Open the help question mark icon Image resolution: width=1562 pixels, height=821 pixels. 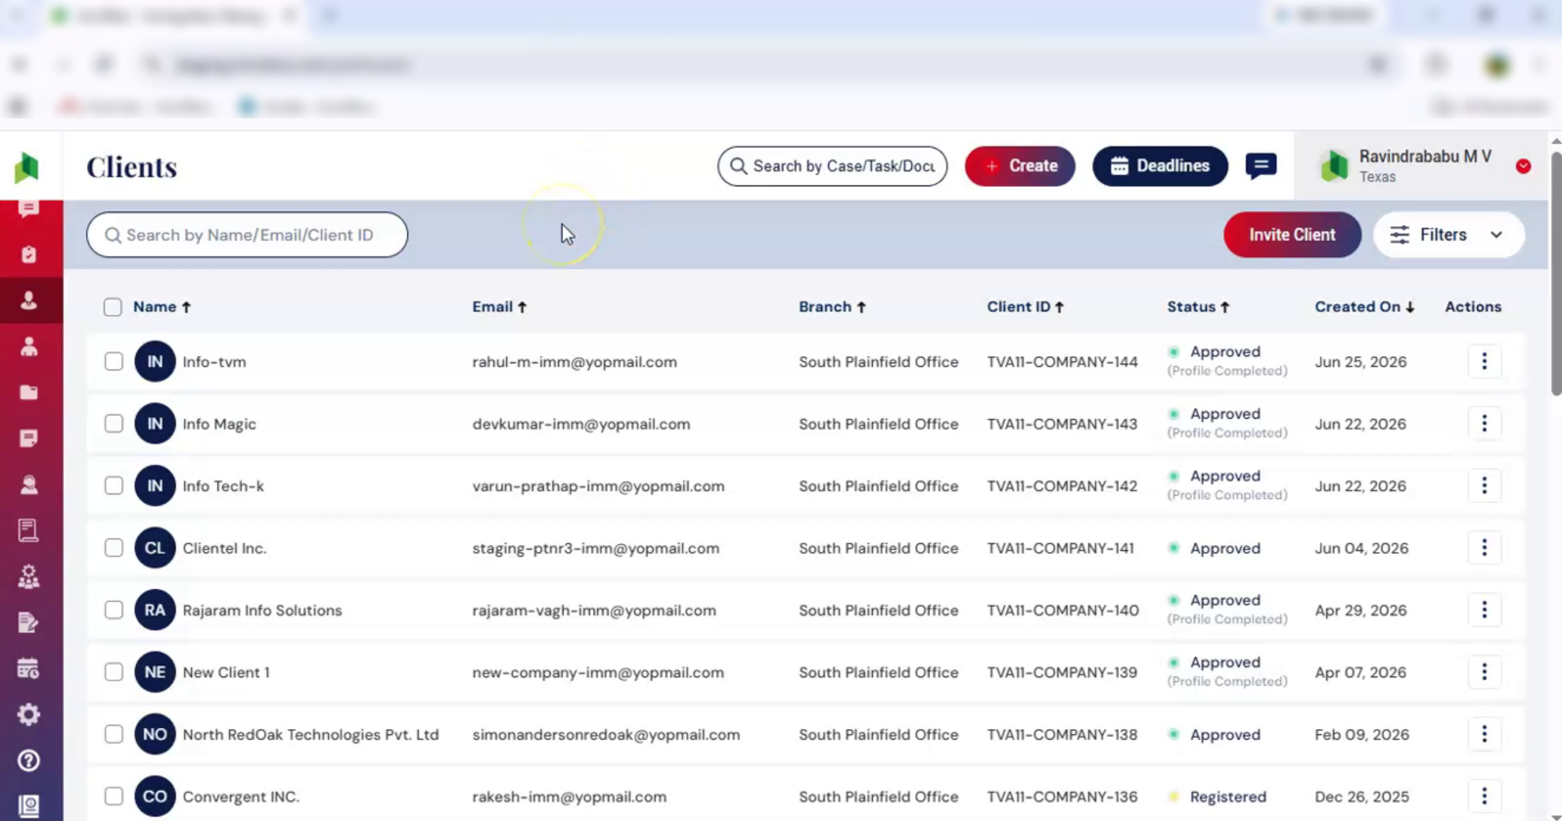[x=29, y=760]
